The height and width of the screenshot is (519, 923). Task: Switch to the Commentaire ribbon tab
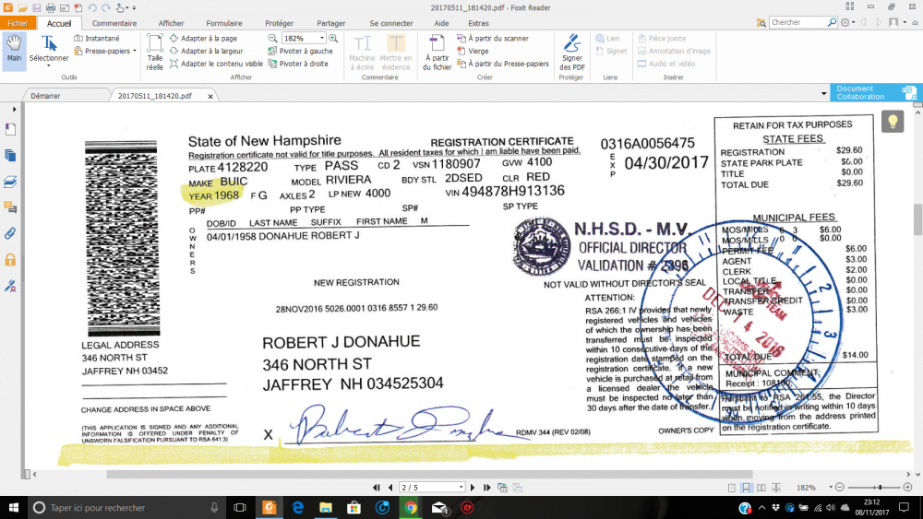click(114, 24)
